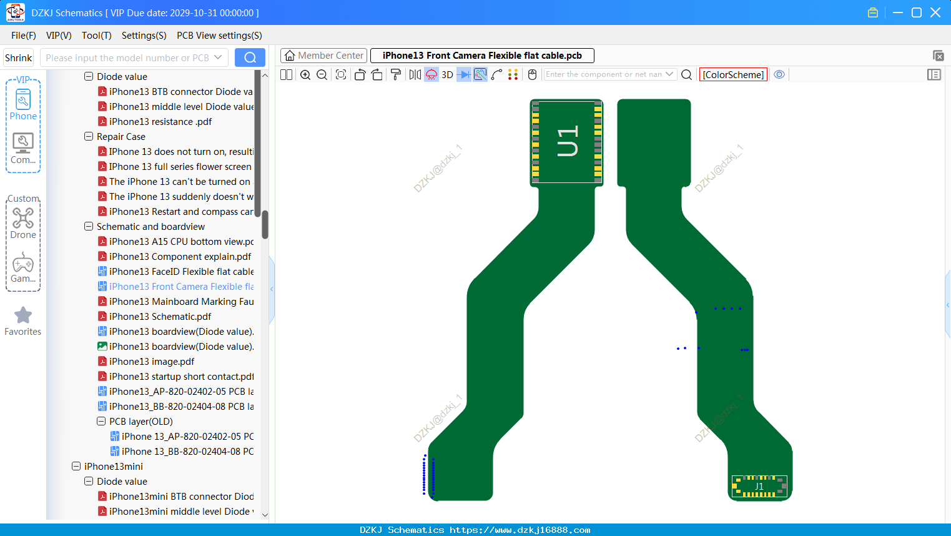This screenshot has width=951, height=536.
Task: Open the Tool(T) menu
Action: [97, 36]
